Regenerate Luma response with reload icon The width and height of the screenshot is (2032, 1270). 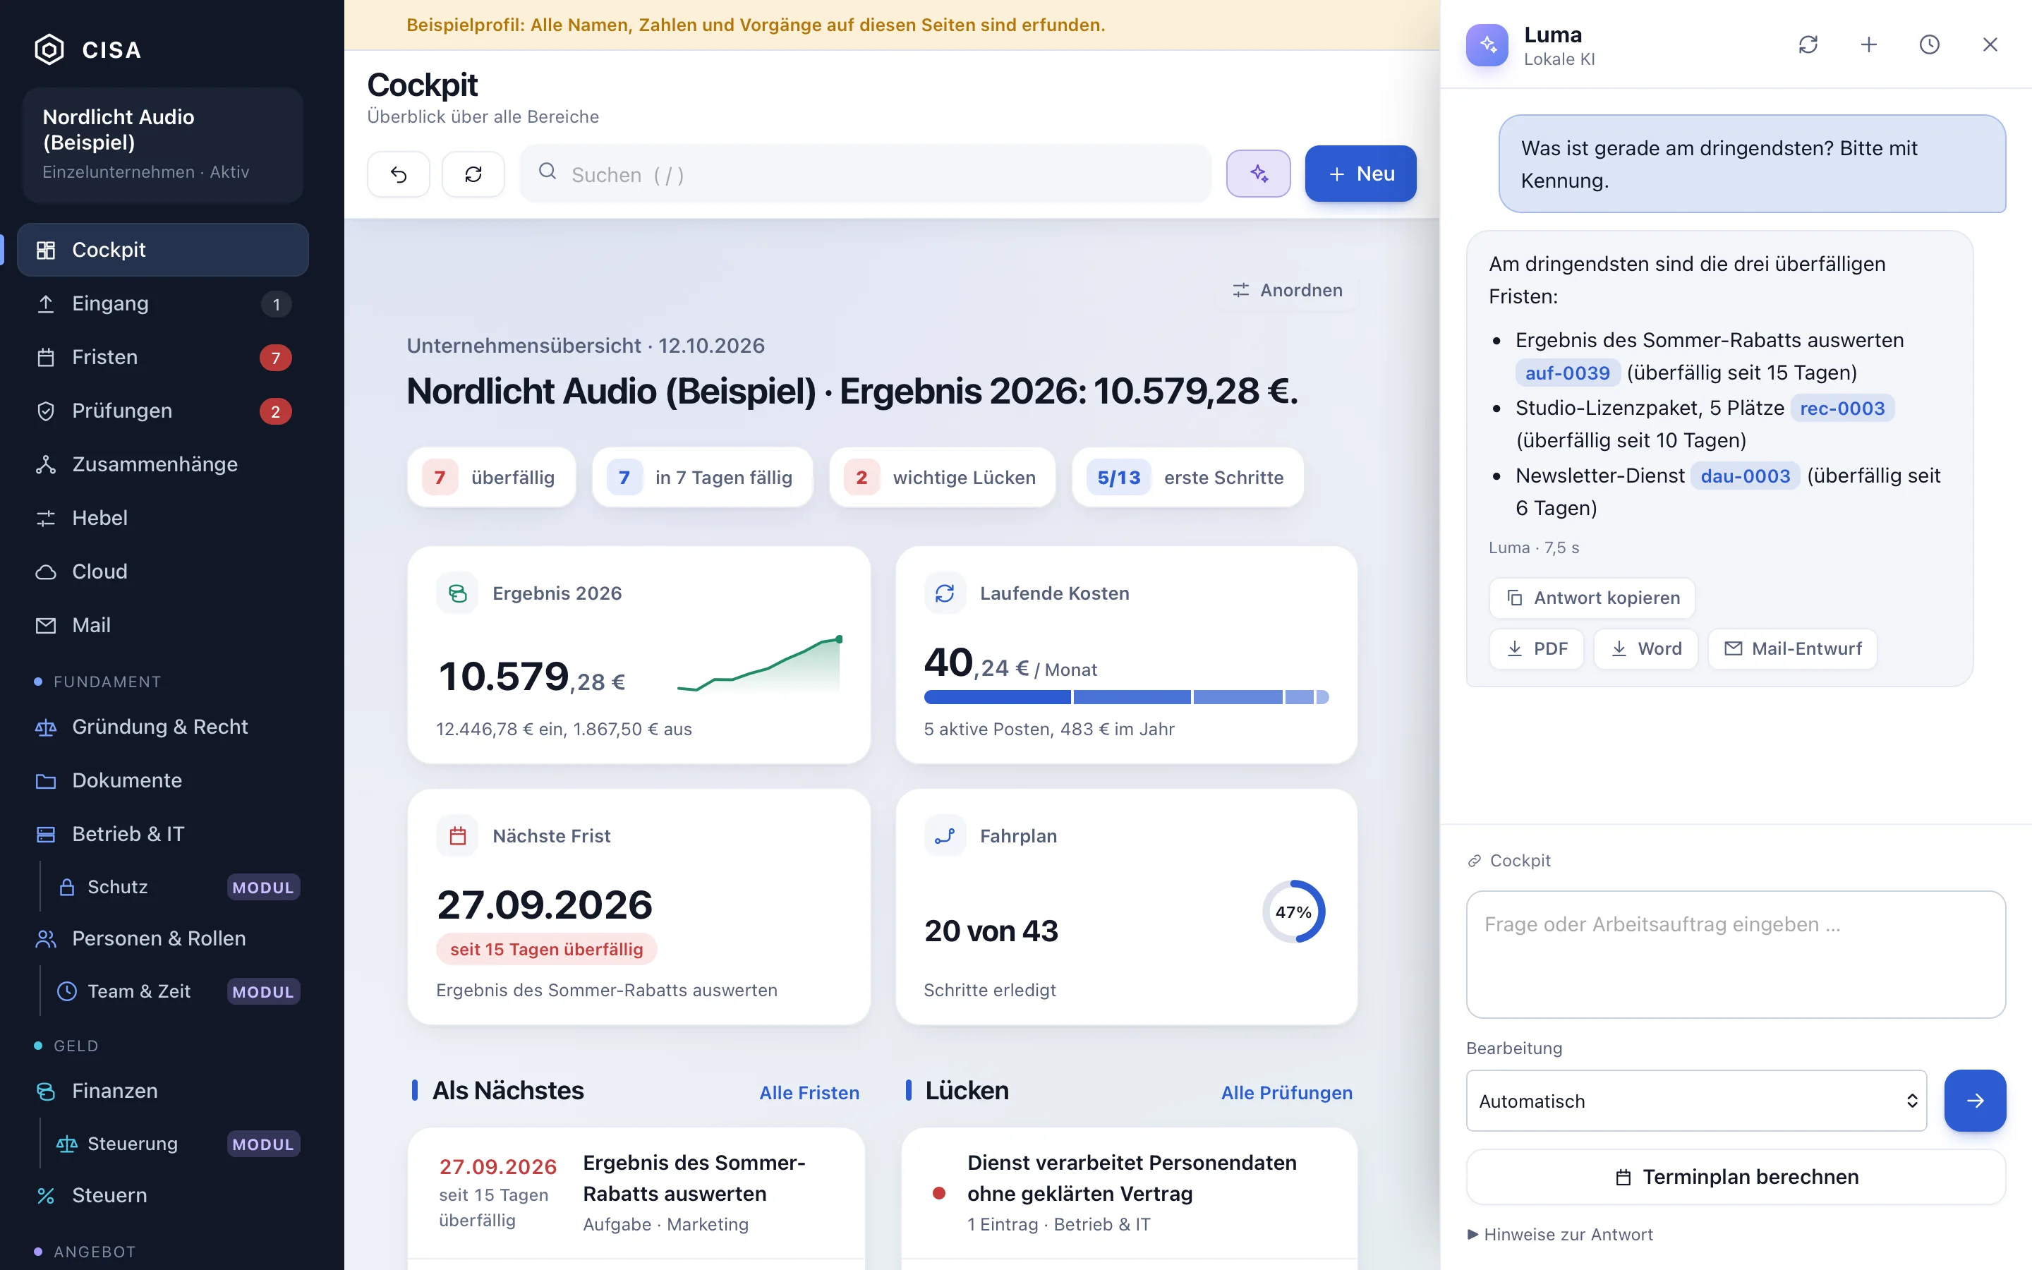(x=1808, y=44)
